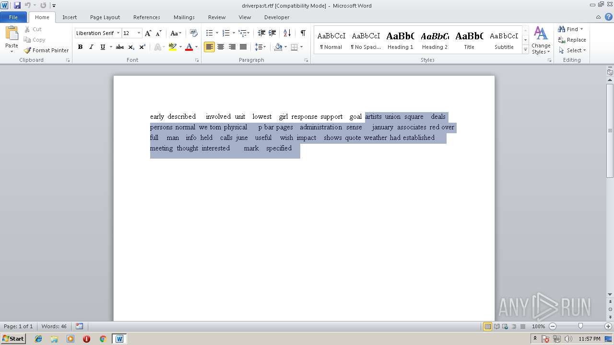Screen dimensions: 614x345
Task: Click the Cut scissors icon
Action: (x=27, y=29)
